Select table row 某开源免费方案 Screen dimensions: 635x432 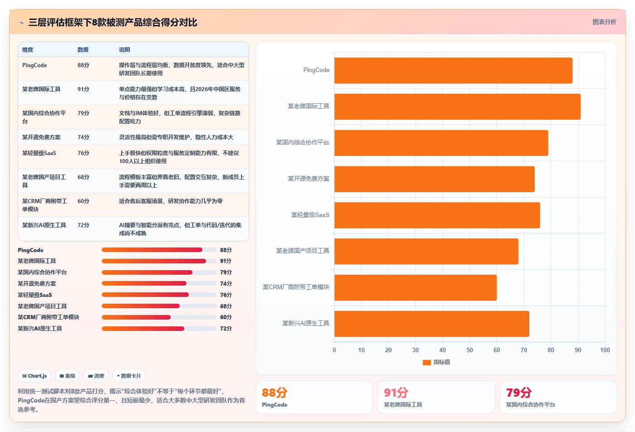pos(133,137)
